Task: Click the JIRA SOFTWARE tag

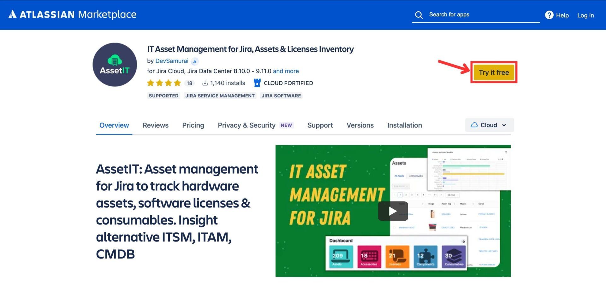Action: coord(281,96)
